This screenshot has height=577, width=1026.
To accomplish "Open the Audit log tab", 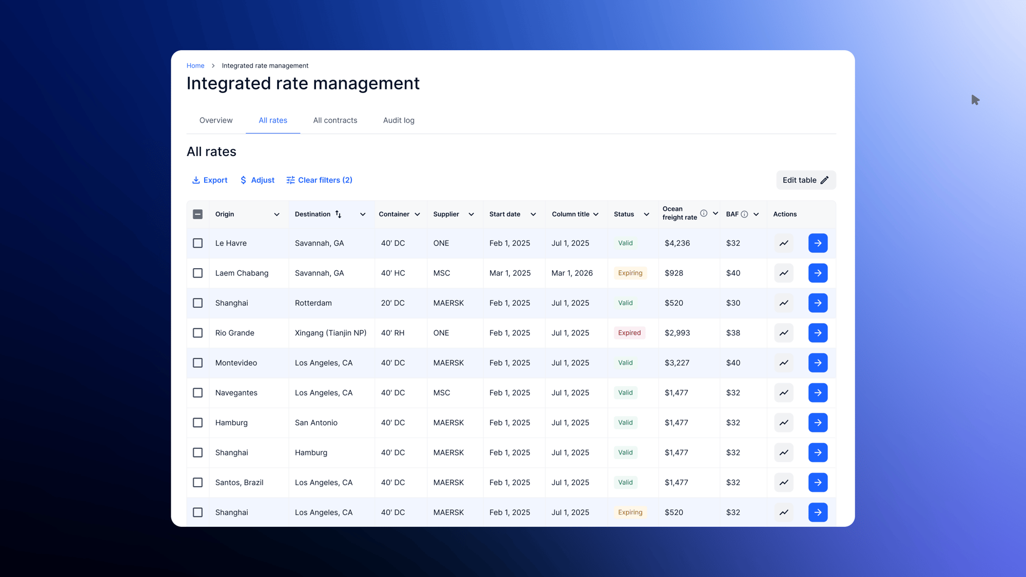I will pos(399,121).
